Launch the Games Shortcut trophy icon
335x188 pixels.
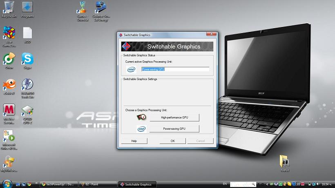pos(83,11)
